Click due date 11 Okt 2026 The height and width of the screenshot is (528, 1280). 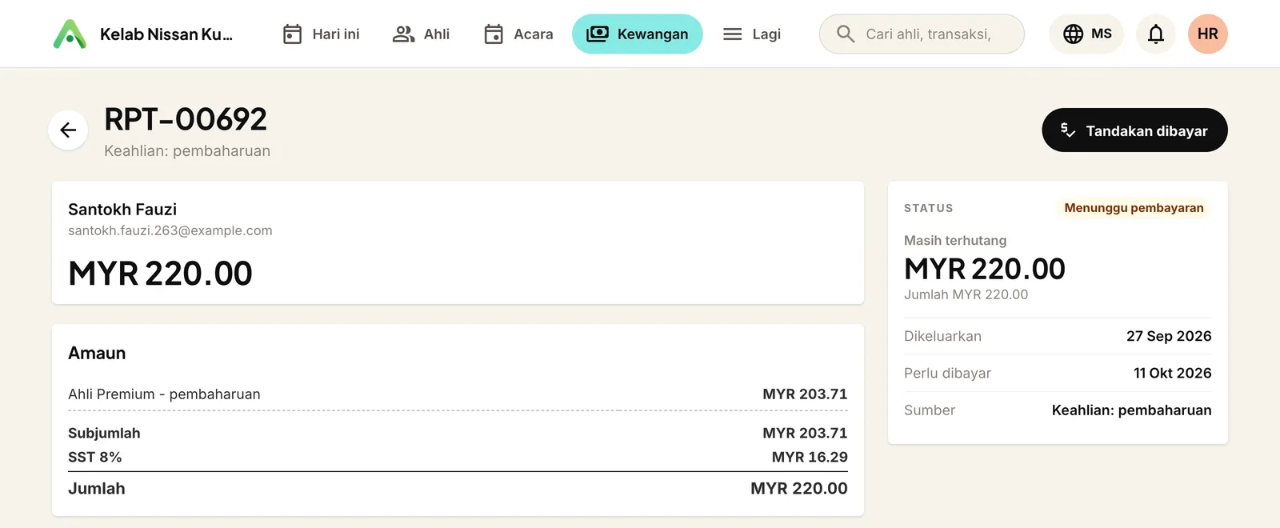click(x=1172, y=373)
